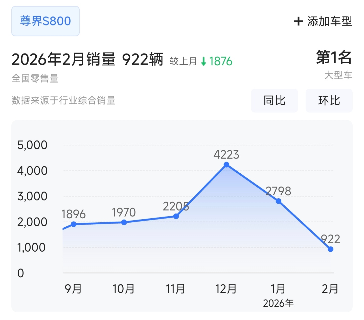Select the 9月 data point on the chart

point(74,224)
